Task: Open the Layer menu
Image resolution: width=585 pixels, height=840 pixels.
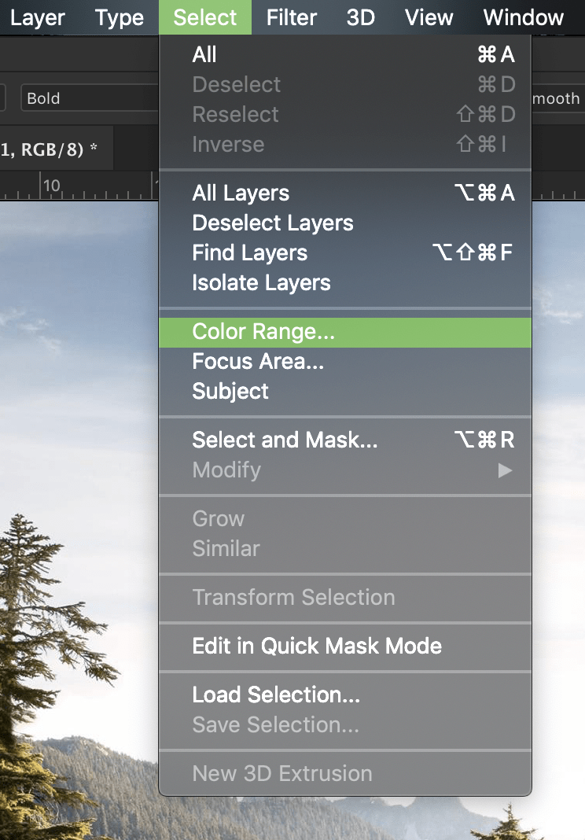Action: 38,17
